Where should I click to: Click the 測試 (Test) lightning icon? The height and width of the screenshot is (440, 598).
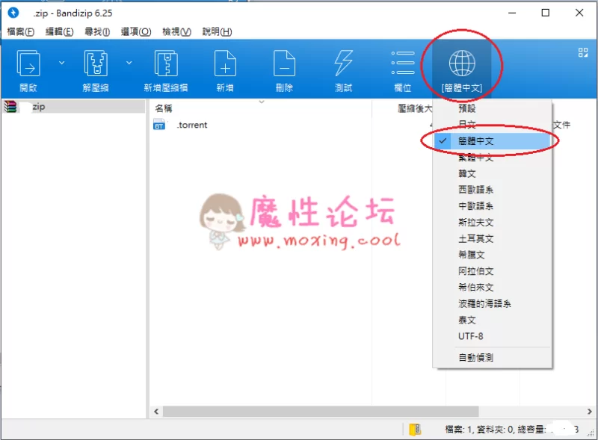tap(343, 64)
